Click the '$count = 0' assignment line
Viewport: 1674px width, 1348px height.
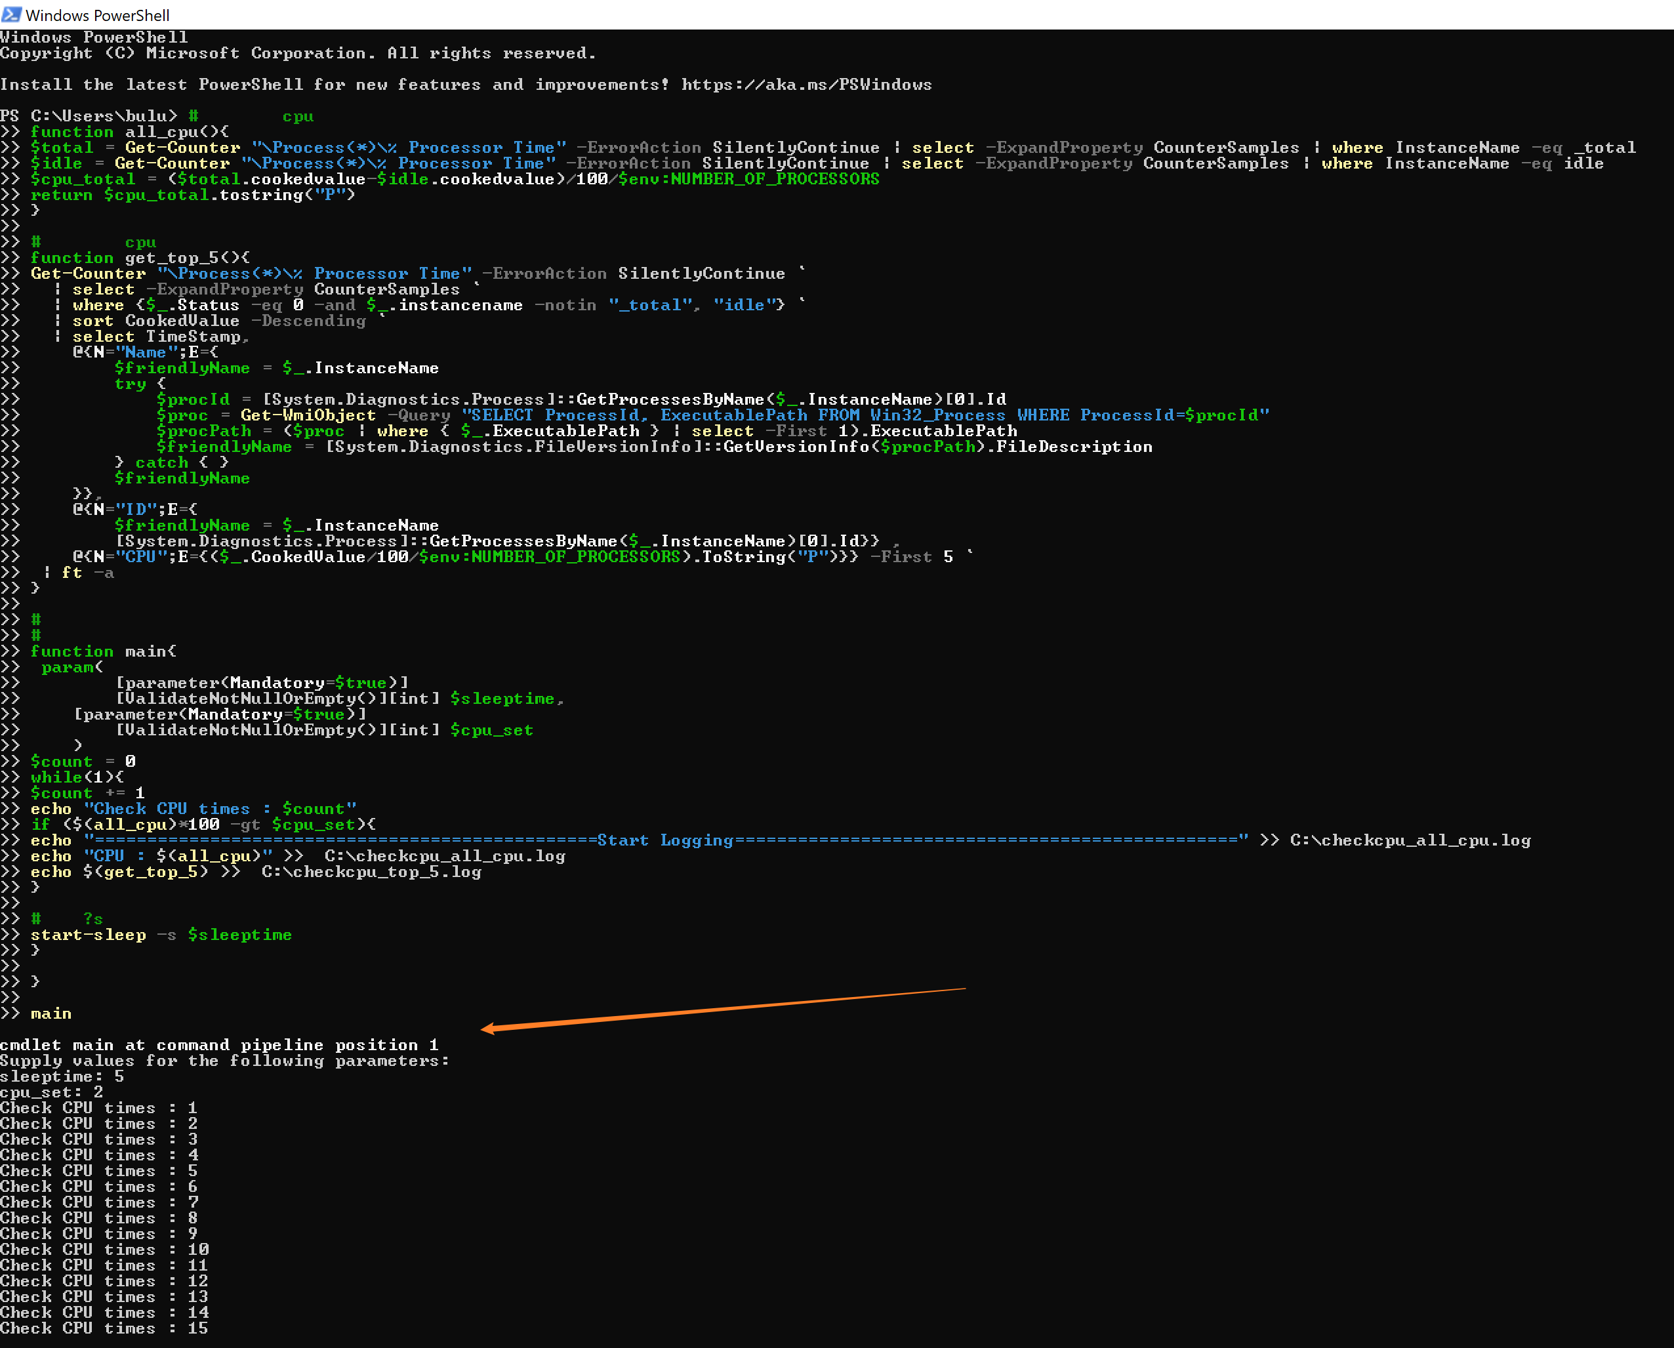pyautogui.click(x=82, y=762)
